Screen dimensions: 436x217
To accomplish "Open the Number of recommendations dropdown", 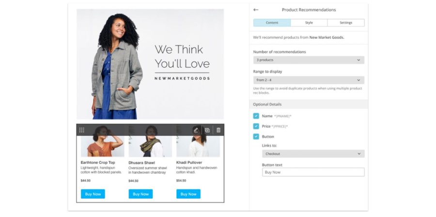I will click(309, 60).
